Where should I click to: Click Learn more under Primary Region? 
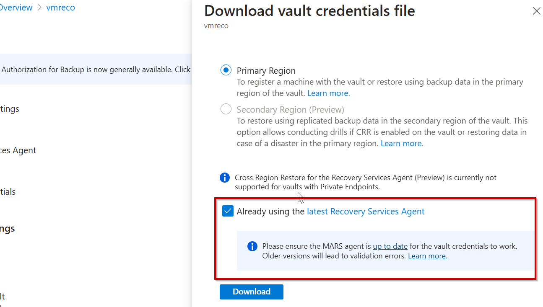click(328, 93)
